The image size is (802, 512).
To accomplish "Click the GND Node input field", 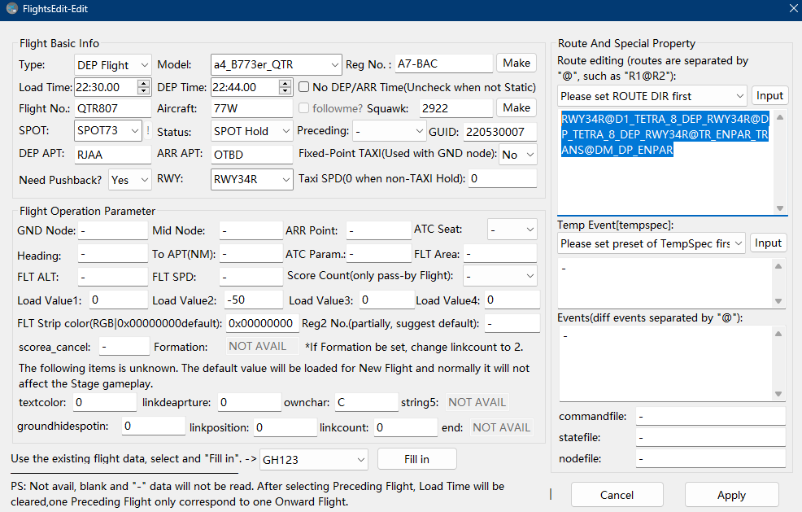I will click(x=112, y=230).
